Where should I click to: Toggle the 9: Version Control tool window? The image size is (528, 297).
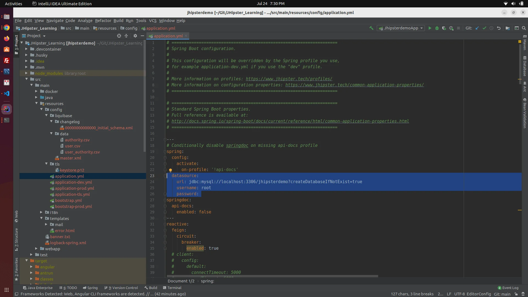pyautogui.click(x=121, y=288)
